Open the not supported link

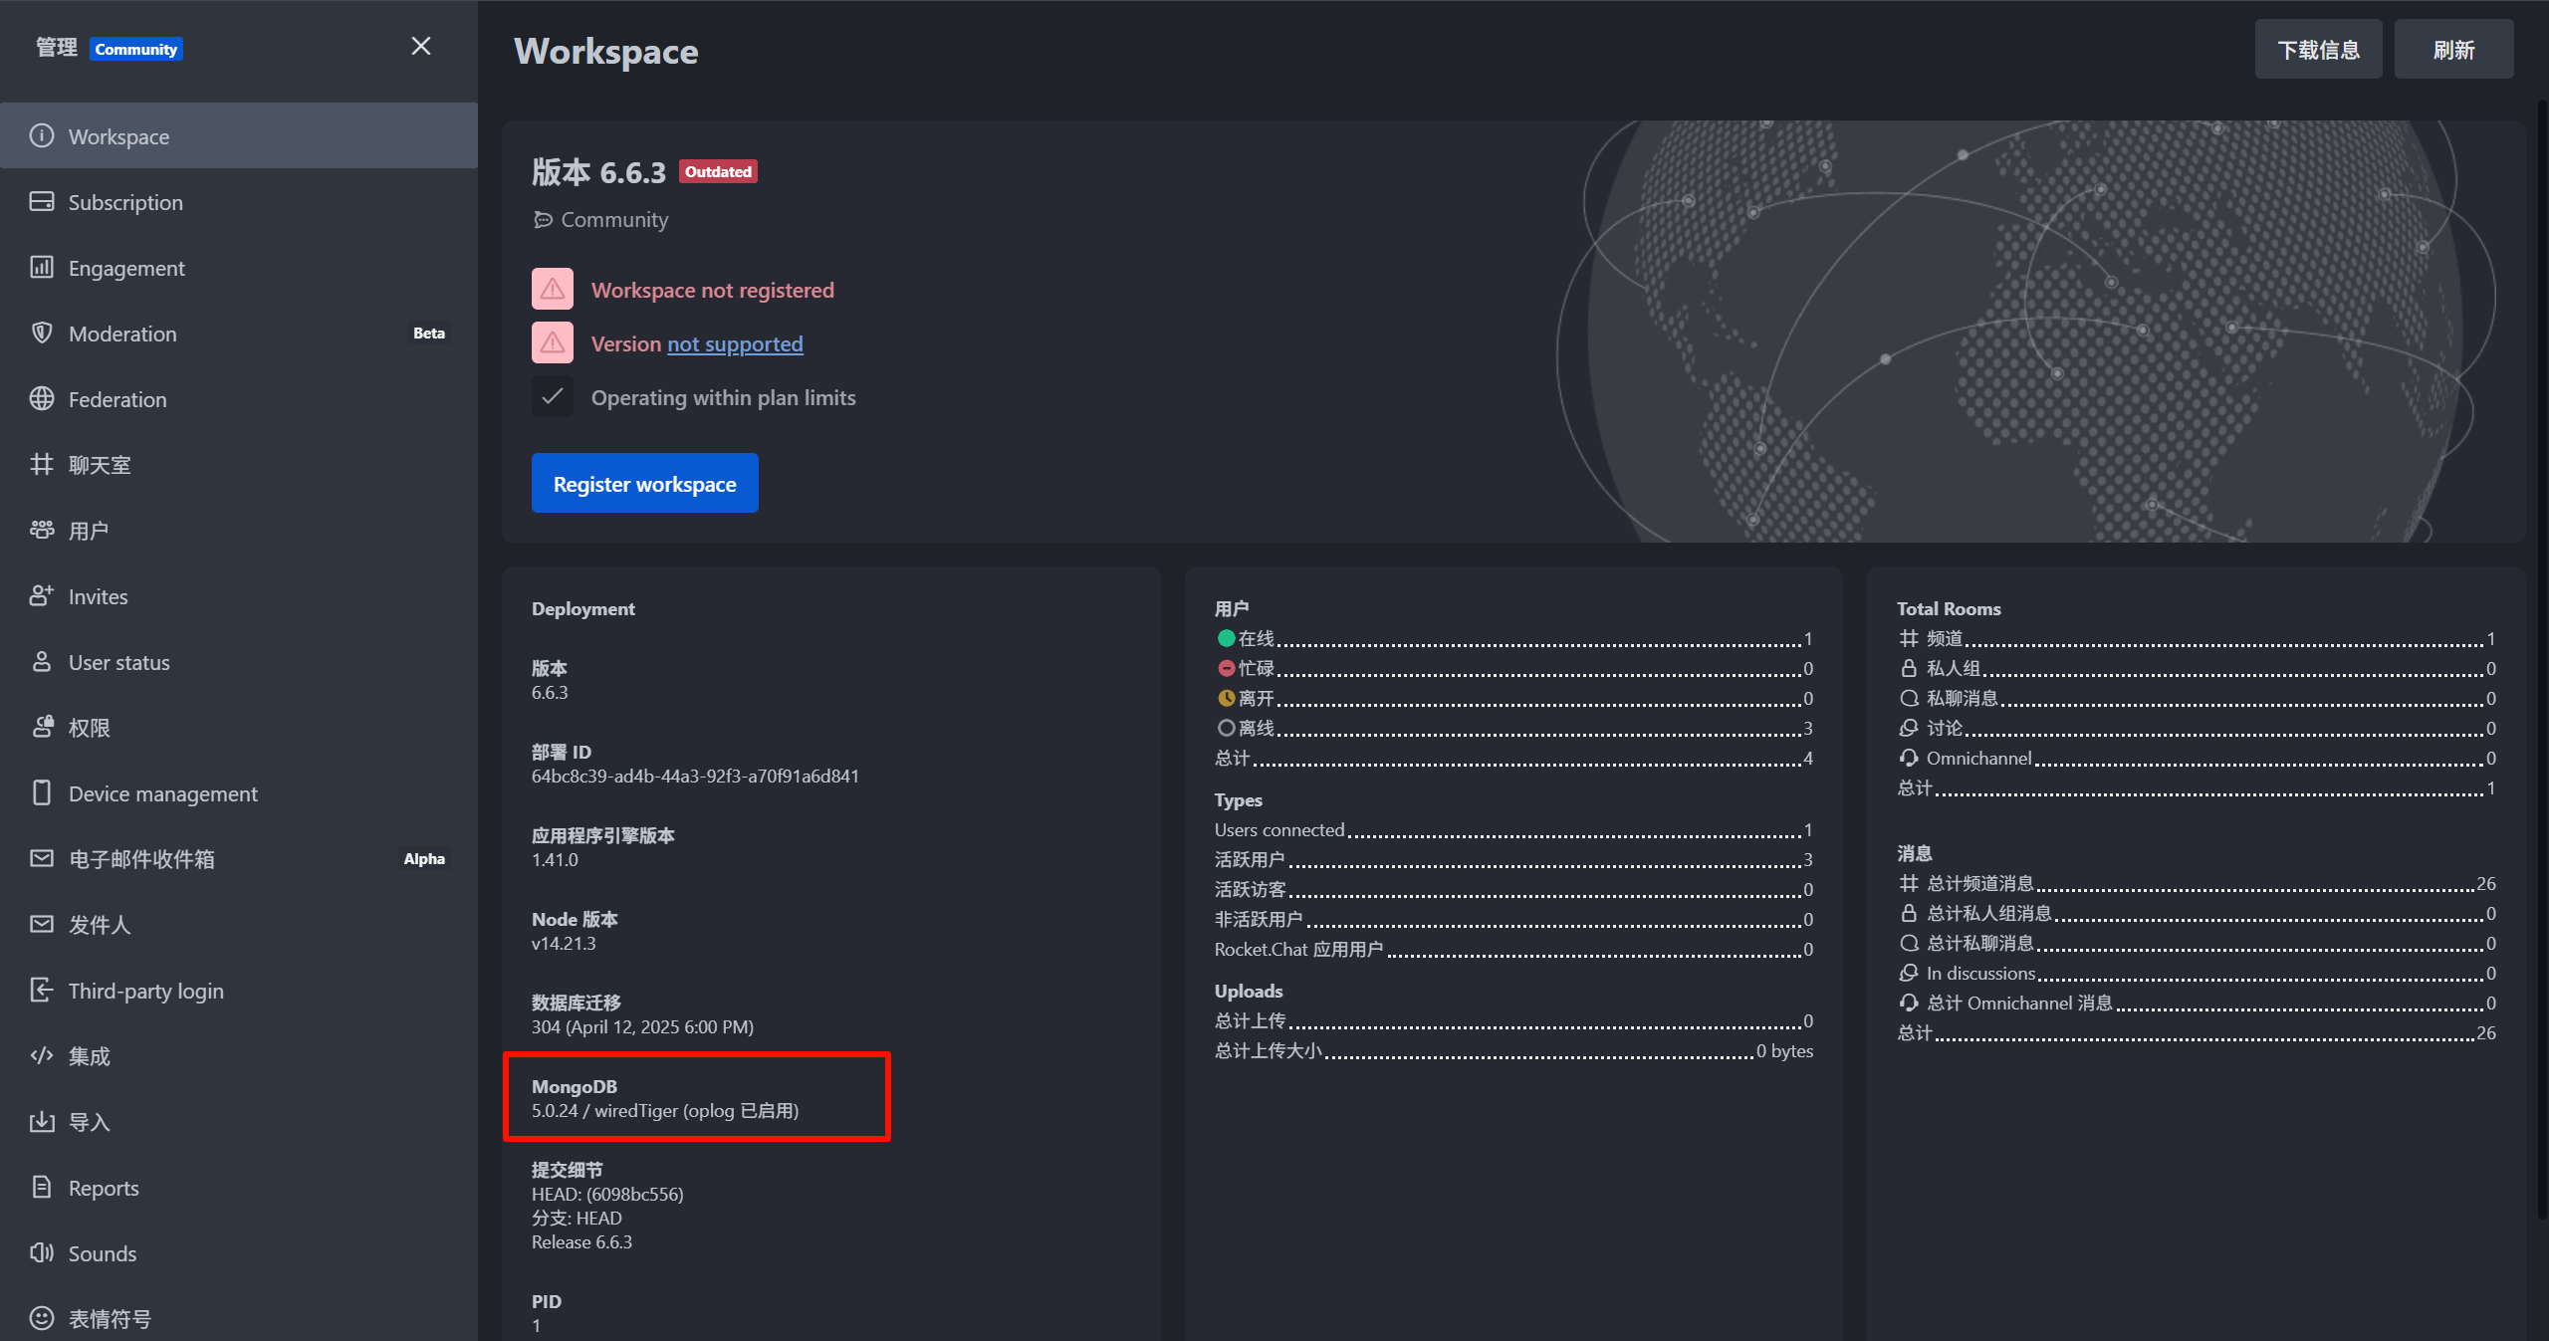(x=735, y=343)
